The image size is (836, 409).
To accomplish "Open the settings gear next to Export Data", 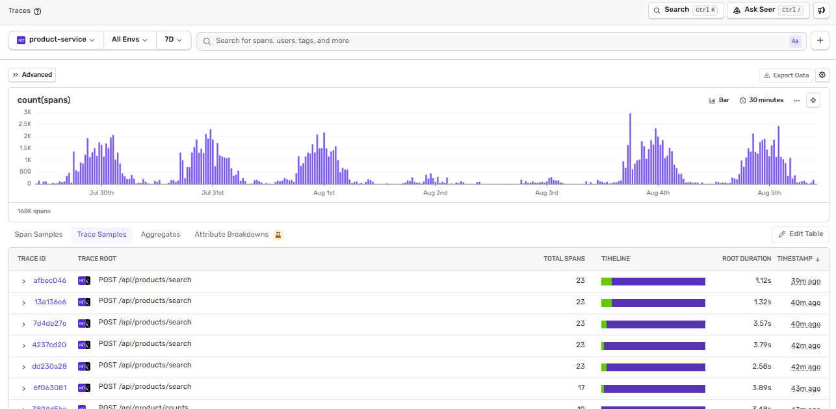I will (x=822, y=75).
